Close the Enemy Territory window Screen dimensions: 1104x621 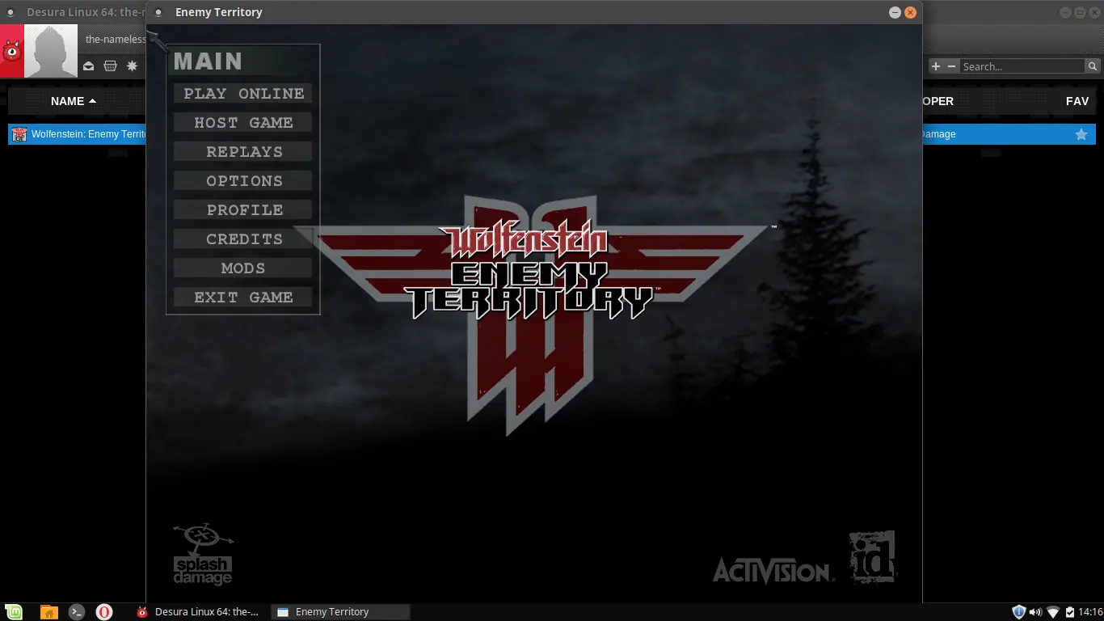[x=911, y=12]
